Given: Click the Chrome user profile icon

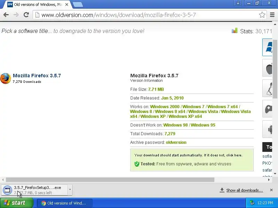Looking at the screenshot, I should coord(238,3).
